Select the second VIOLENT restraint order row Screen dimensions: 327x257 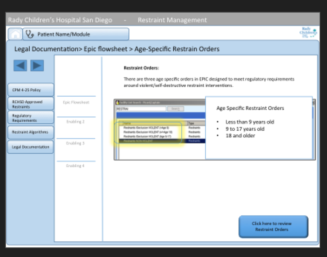(x=162, y=132)
